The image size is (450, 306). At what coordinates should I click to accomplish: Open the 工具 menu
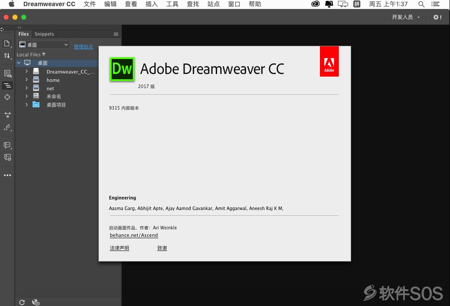pos(172,4)
